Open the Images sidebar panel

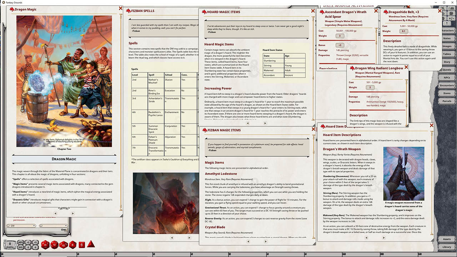click(447, 46)
